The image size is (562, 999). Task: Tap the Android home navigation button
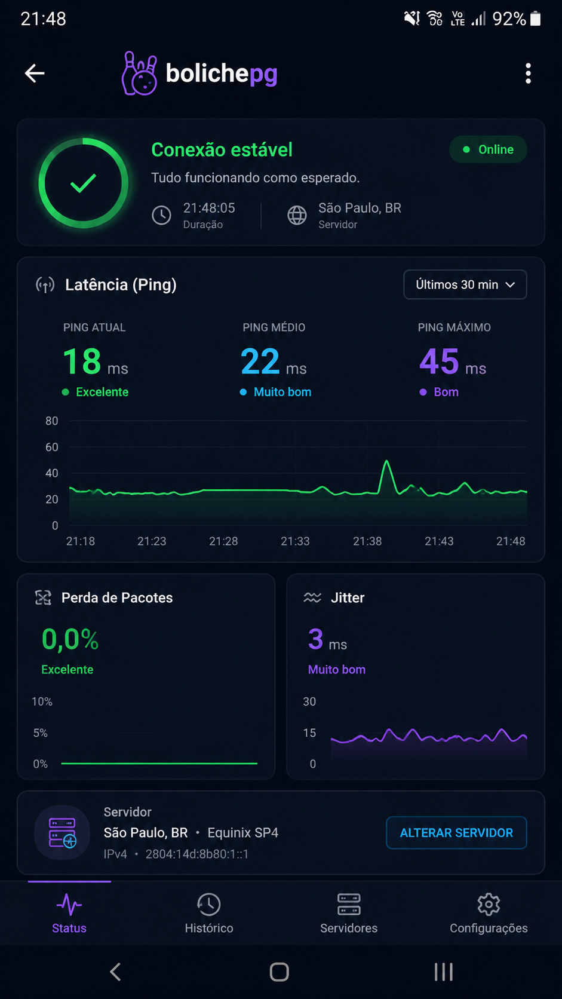tap(280, 972)
